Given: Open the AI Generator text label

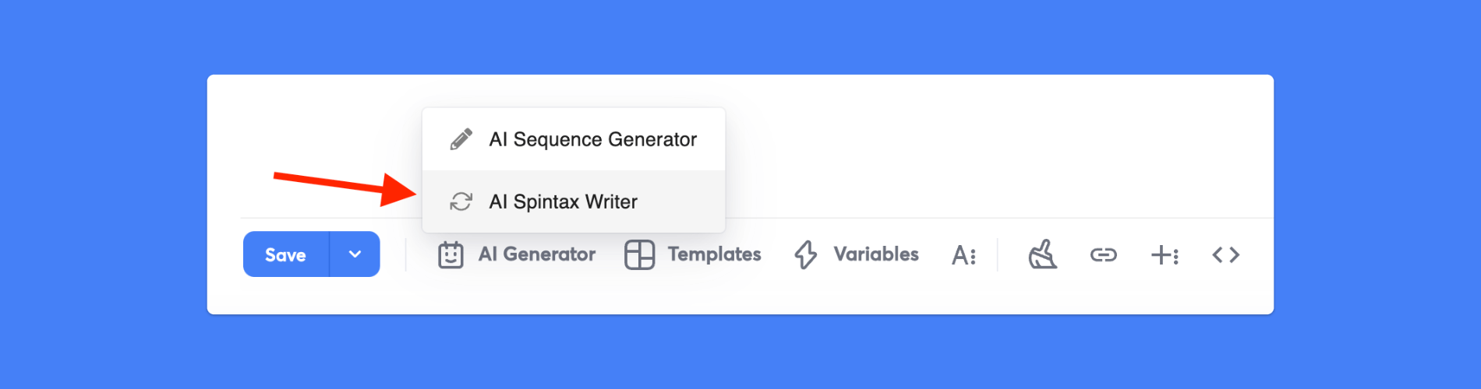Looking at the screenshot, I should click(536, 254).
